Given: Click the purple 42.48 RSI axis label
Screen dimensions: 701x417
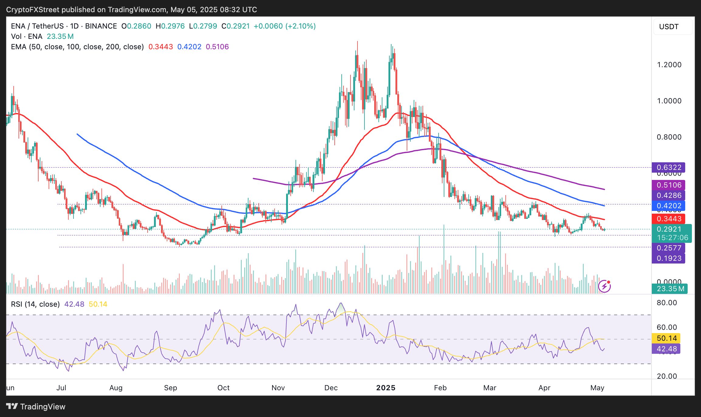Looking at the screenshot, I should tap(667, 349).
